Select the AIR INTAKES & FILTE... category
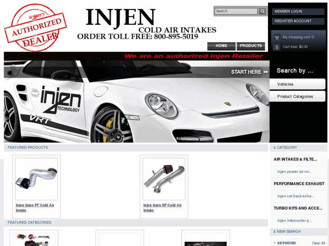Viewport: 329px width, 246px height. (295, 159)
